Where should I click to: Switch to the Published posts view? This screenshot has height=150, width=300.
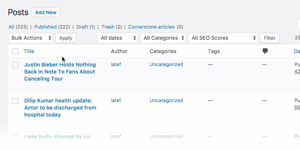point(51,27)
